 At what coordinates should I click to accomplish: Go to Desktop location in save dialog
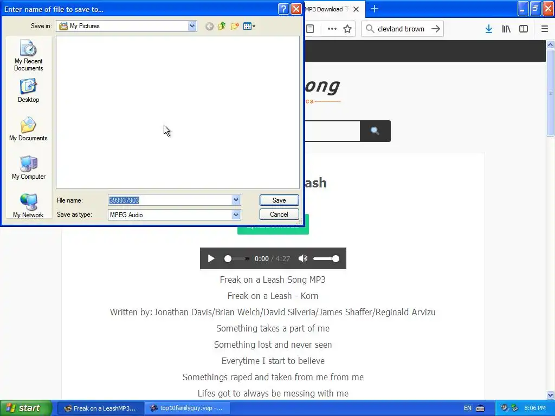pyautogui.click(x=28, y=90)
